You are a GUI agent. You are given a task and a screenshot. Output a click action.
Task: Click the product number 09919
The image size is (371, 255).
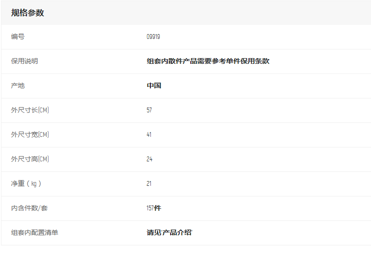pos(153,36)
